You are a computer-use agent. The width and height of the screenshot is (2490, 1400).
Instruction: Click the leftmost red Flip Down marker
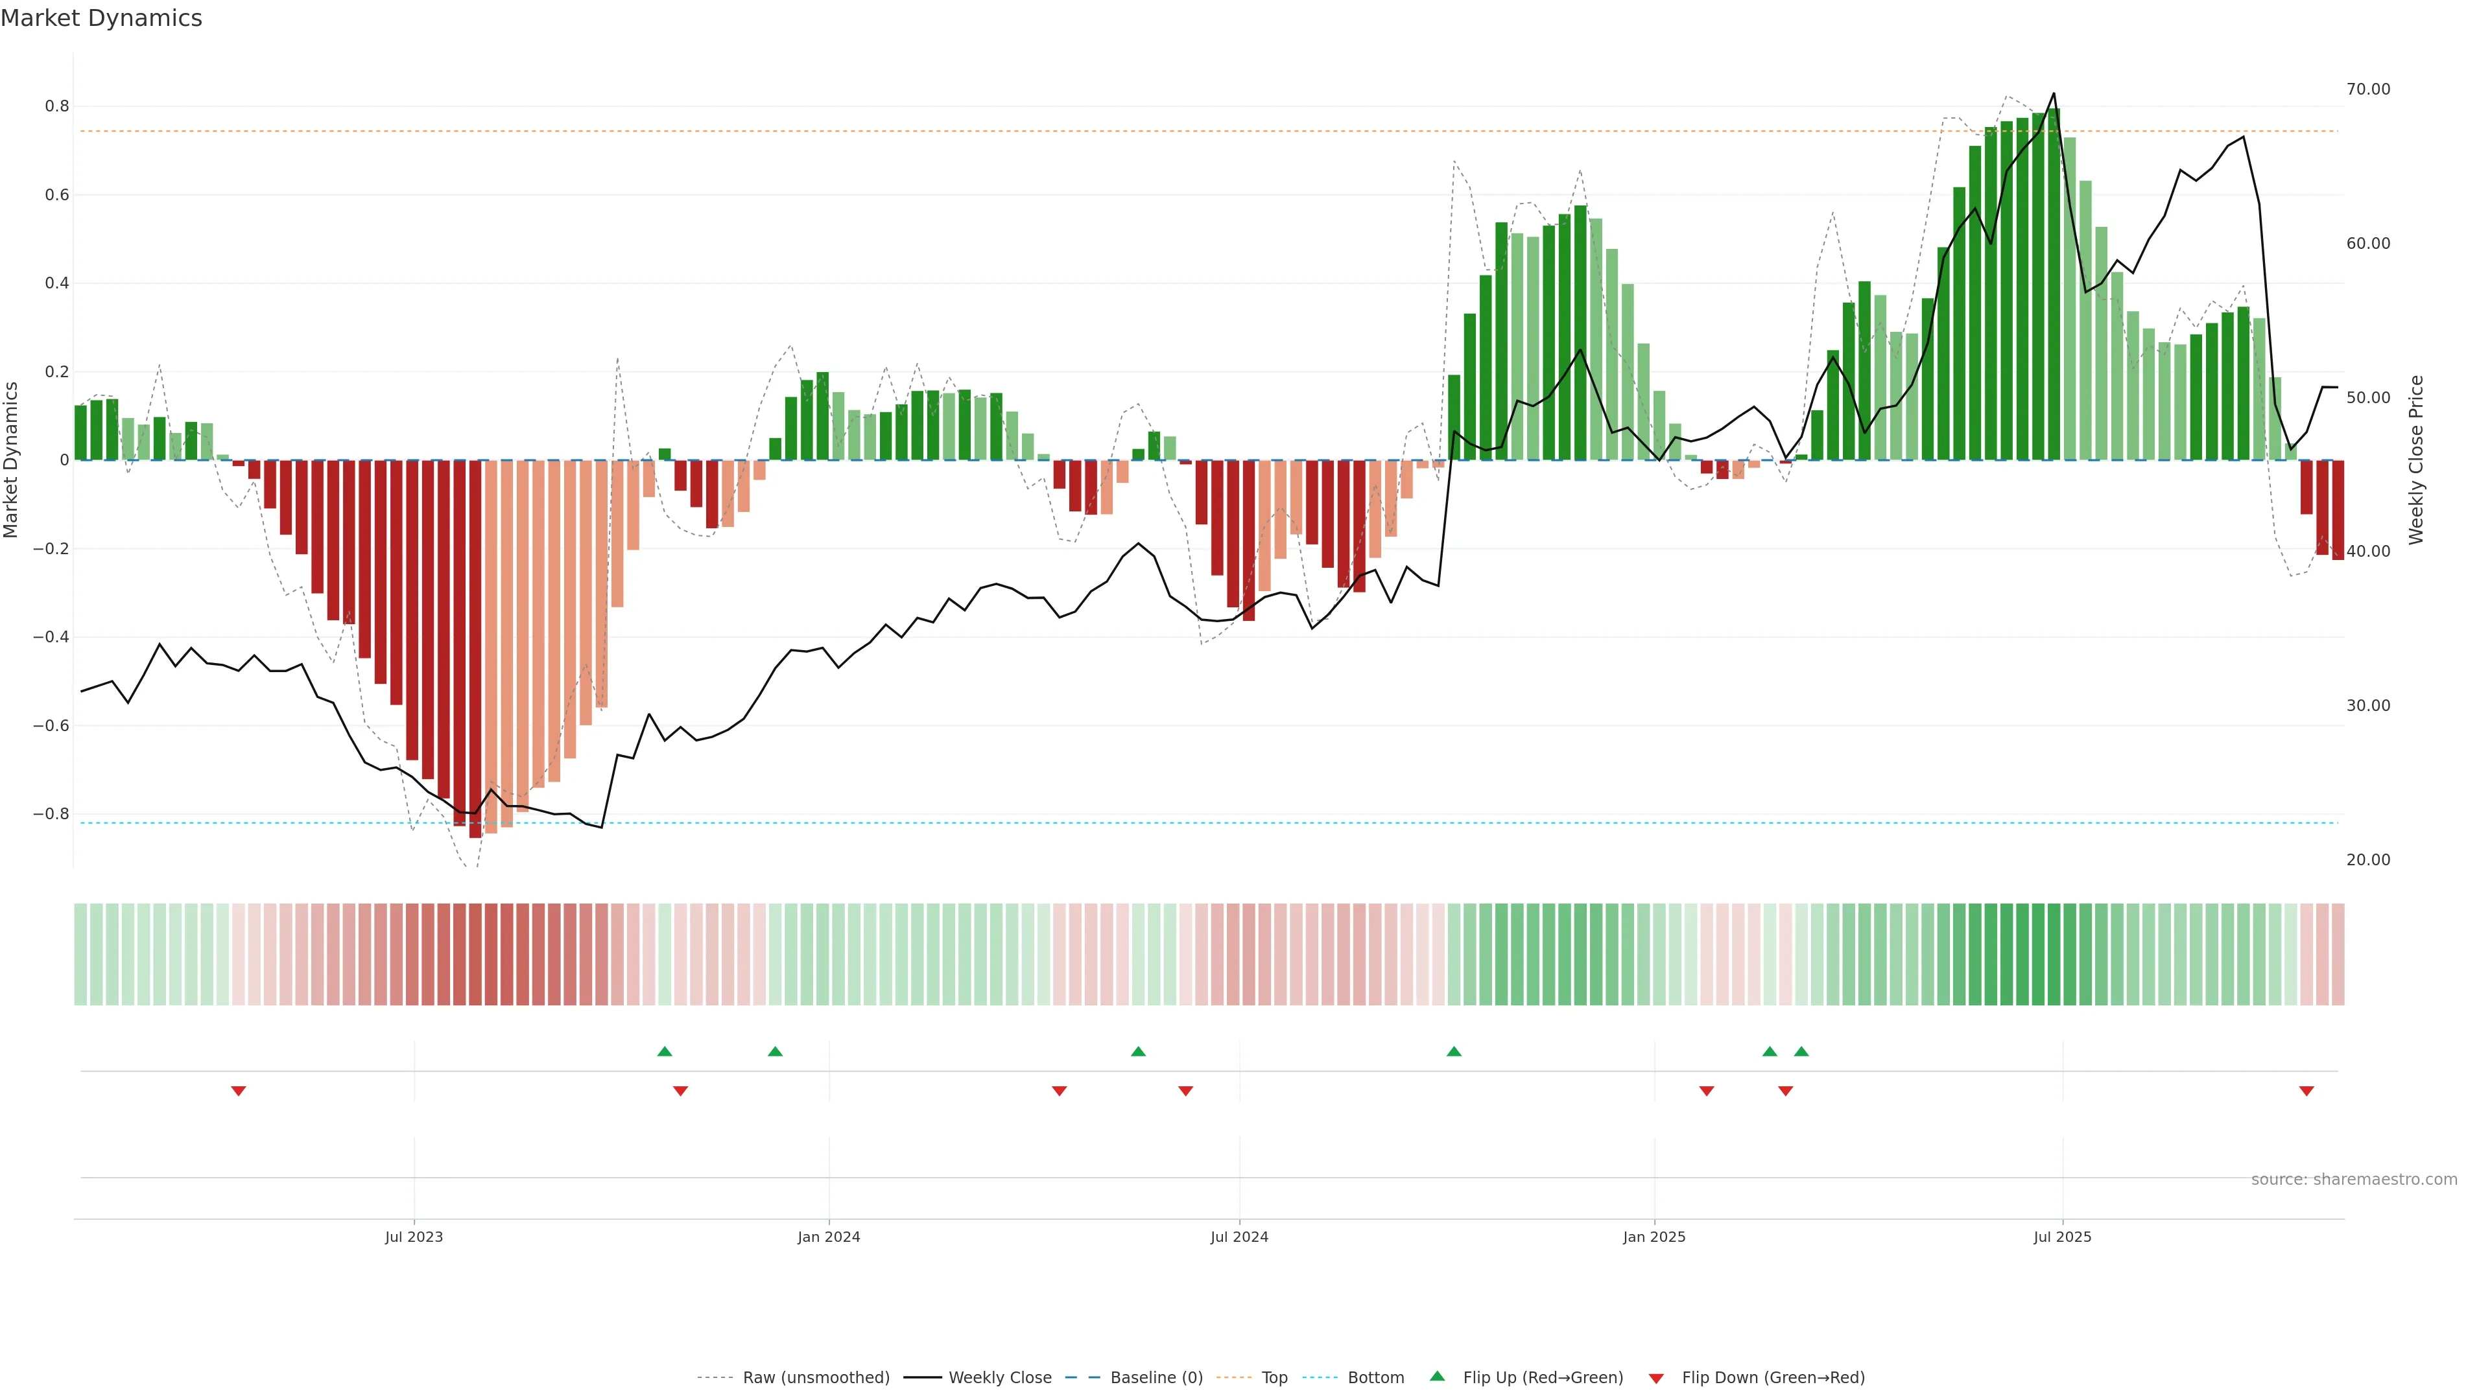(239, 1091)
